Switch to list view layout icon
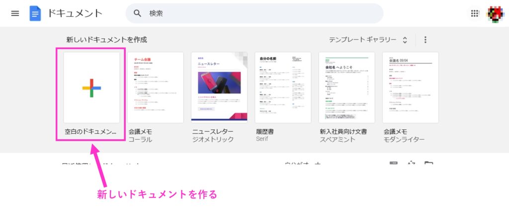 394,164
